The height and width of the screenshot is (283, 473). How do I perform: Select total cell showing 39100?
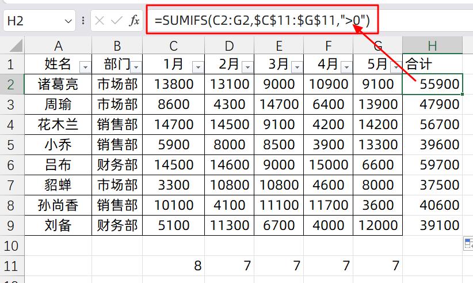click(x=432, y=225)
